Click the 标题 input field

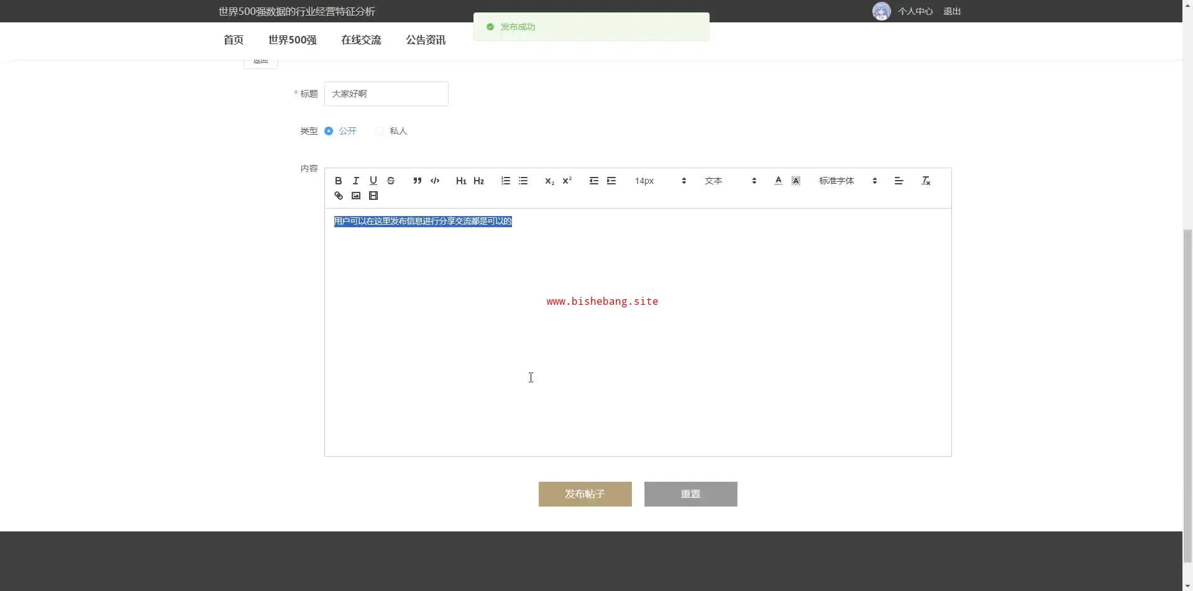coord(386,94)
